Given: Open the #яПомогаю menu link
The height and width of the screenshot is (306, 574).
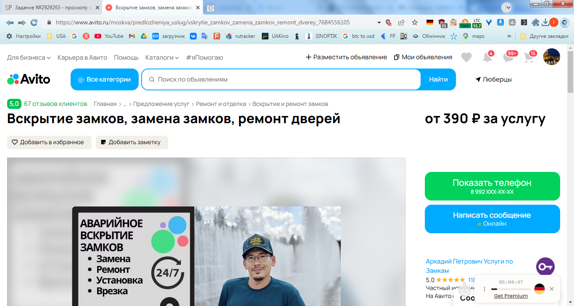Looking at the screenshot, I should tap(205, 57).
